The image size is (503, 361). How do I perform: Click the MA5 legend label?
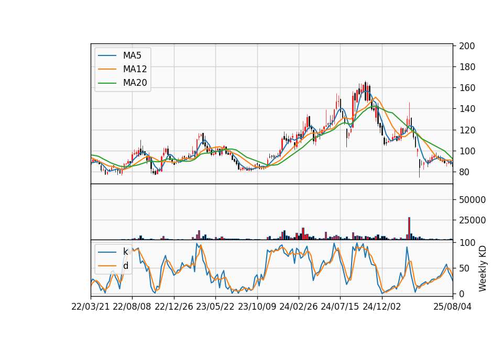click(132, 55)
